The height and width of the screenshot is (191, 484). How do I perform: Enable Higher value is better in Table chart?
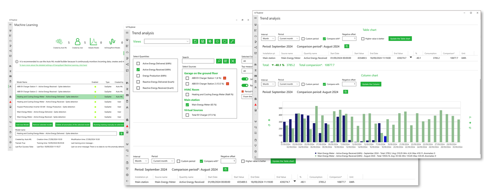tap(363, 39)
